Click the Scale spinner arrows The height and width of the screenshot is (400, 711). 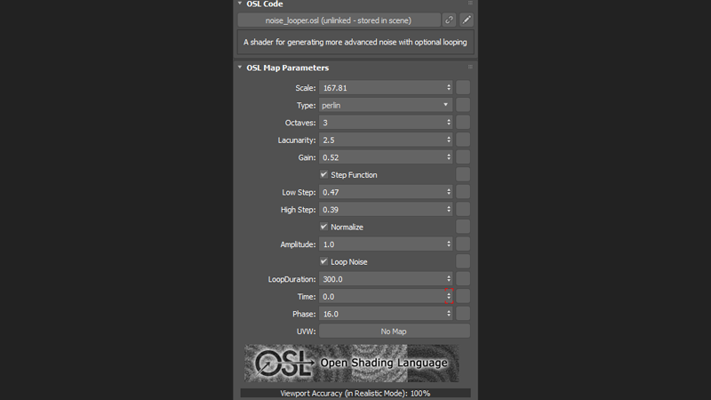coord(449,87)
